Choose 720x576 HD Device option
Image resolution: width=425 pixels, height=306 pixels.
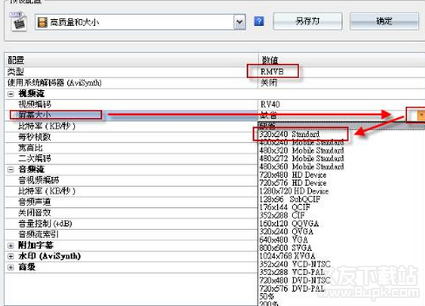click(x=293, y=183)
